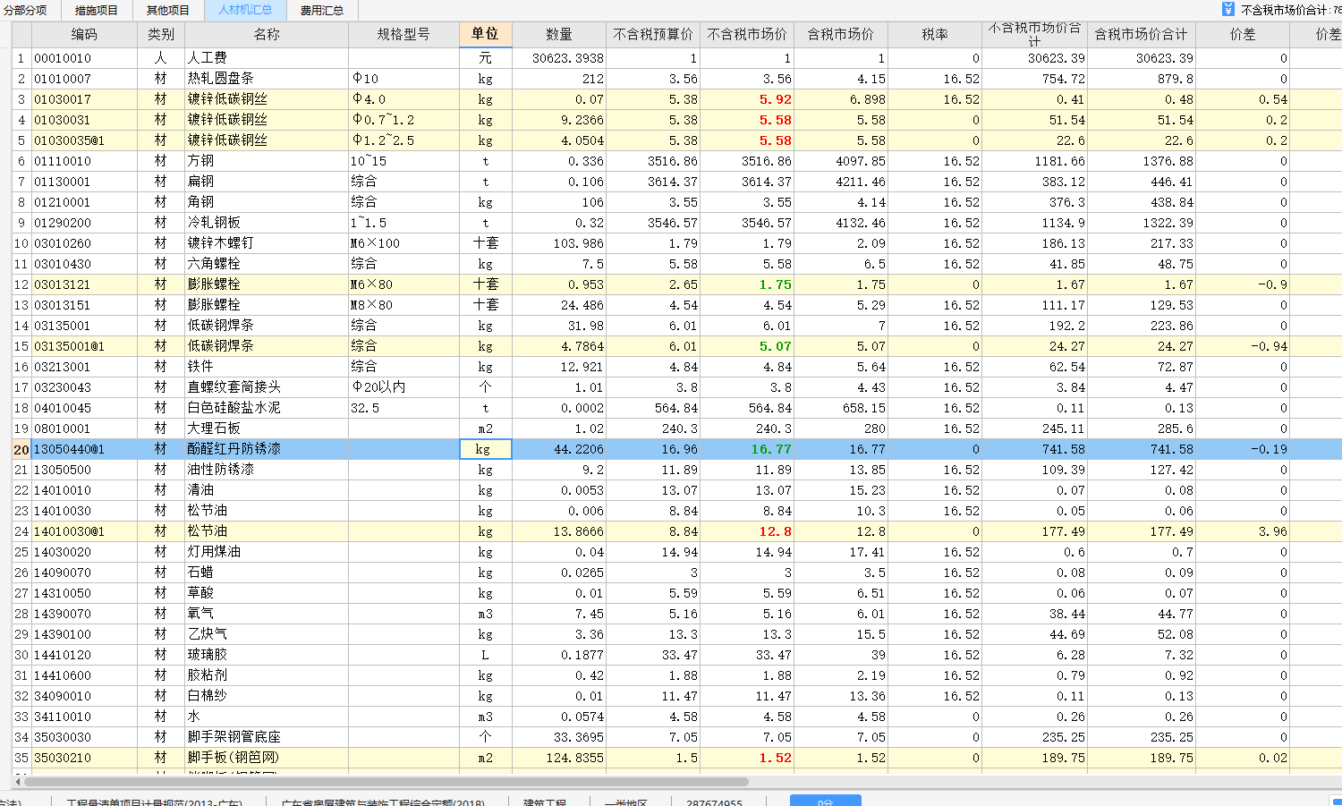Go to the 其他项目 tab
1342x806 pixels.
168,10
